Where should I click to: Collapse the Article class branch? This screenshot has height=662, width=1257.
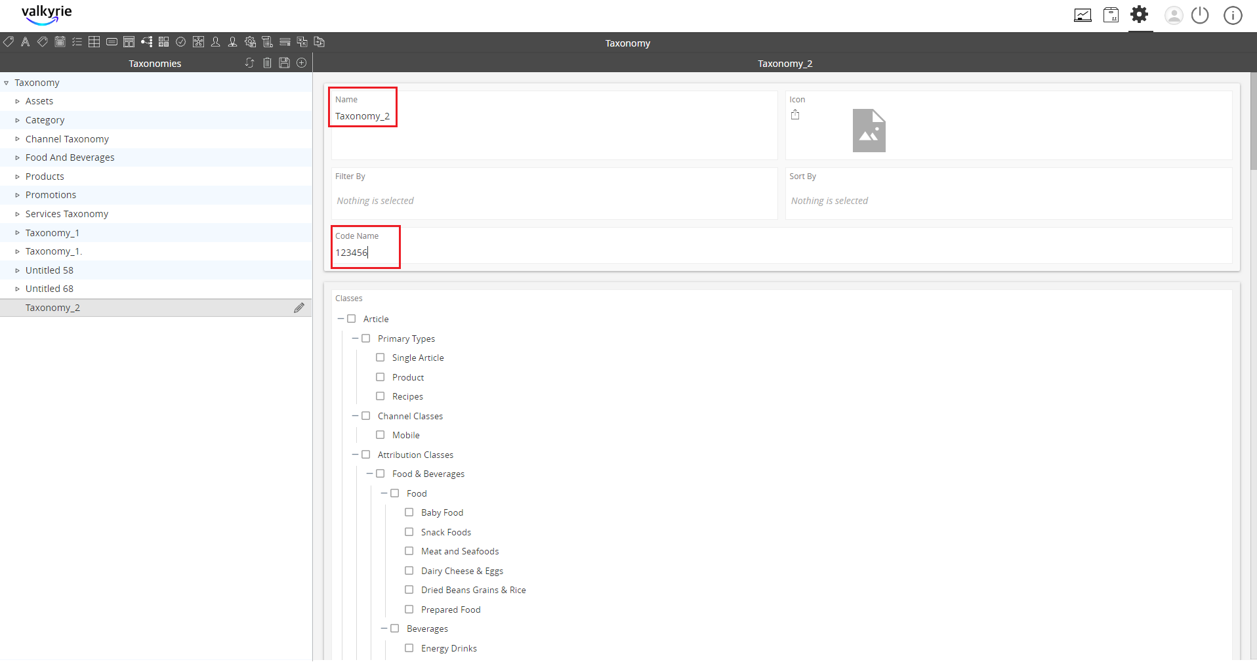click(x=341, y=319)
